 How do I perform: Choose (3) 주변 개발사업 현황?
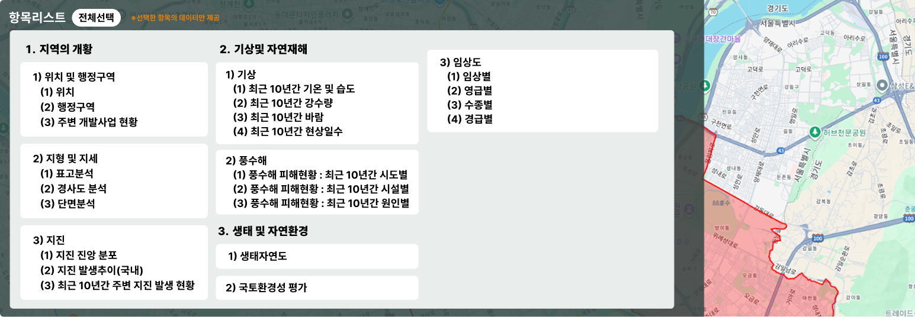click(89, 122)
